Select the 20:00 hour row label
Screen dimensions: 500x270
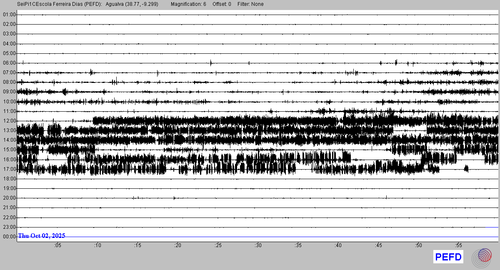[9, 198]
